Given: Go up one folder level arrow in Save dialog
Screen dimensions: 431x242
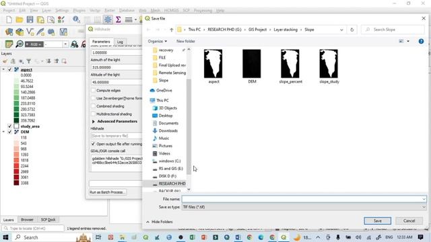Looking at the screenshot, I should pyautogui.click(x=172, y=30).
